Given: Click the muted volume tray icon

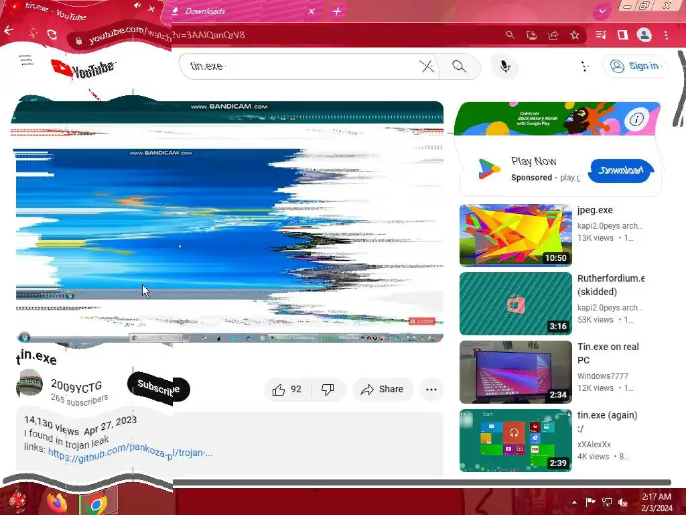Looking at the screenshot, I should 623,502.
